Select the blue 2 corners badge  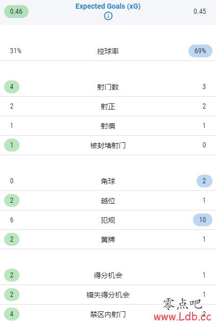(x=204, y=181)
